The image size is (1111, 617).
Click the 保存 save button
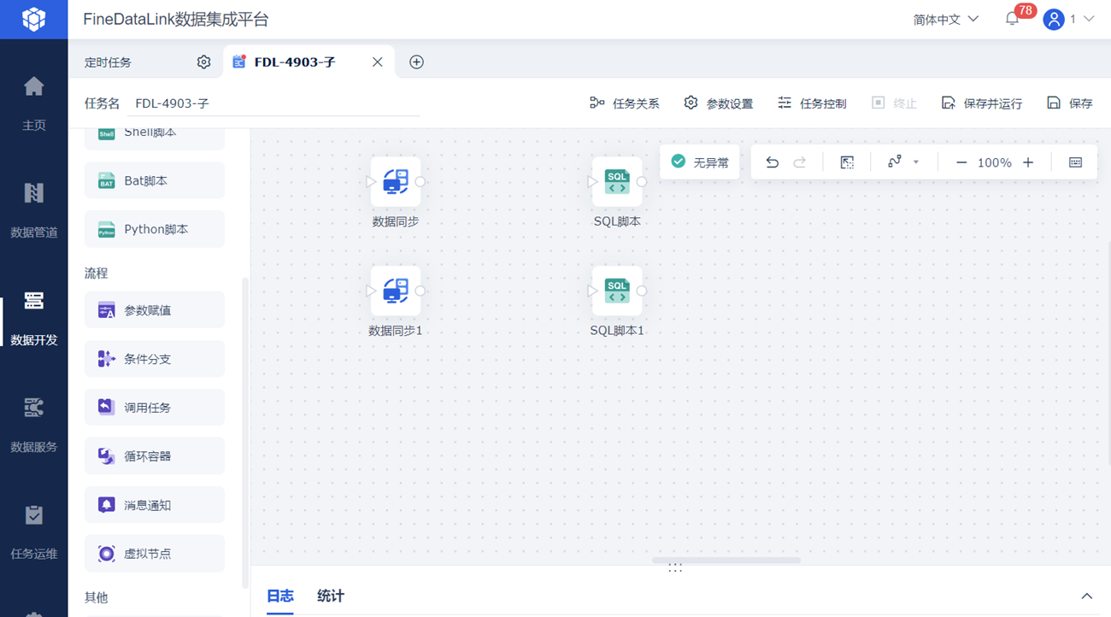[x=1070, y=103]
